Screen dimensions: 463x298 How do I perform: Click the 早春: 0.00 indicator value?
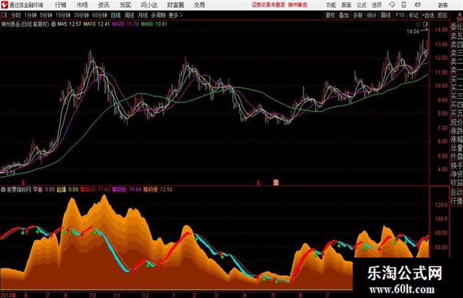[x=44, y=189]
